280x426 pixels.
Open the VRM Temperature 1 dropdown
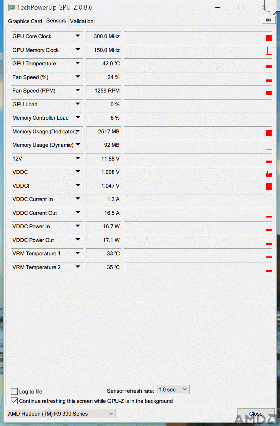point(78,253)
